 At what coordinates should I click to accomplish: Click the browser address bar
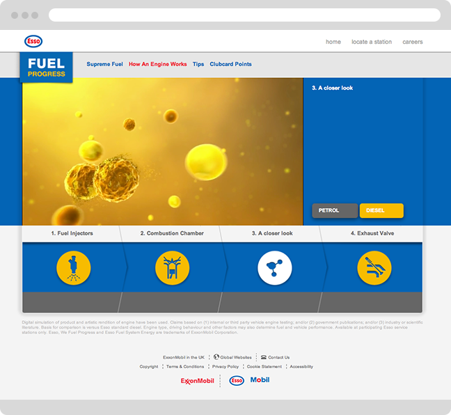tap(244, 15)
